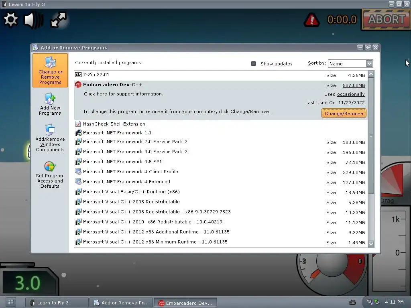The image size is (411, 308).
Task: Click the Change/Remove button
Action: pos(344,113)
